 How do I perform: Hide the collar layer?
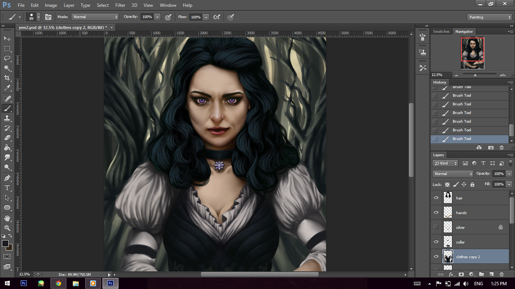tap(436, 242)
